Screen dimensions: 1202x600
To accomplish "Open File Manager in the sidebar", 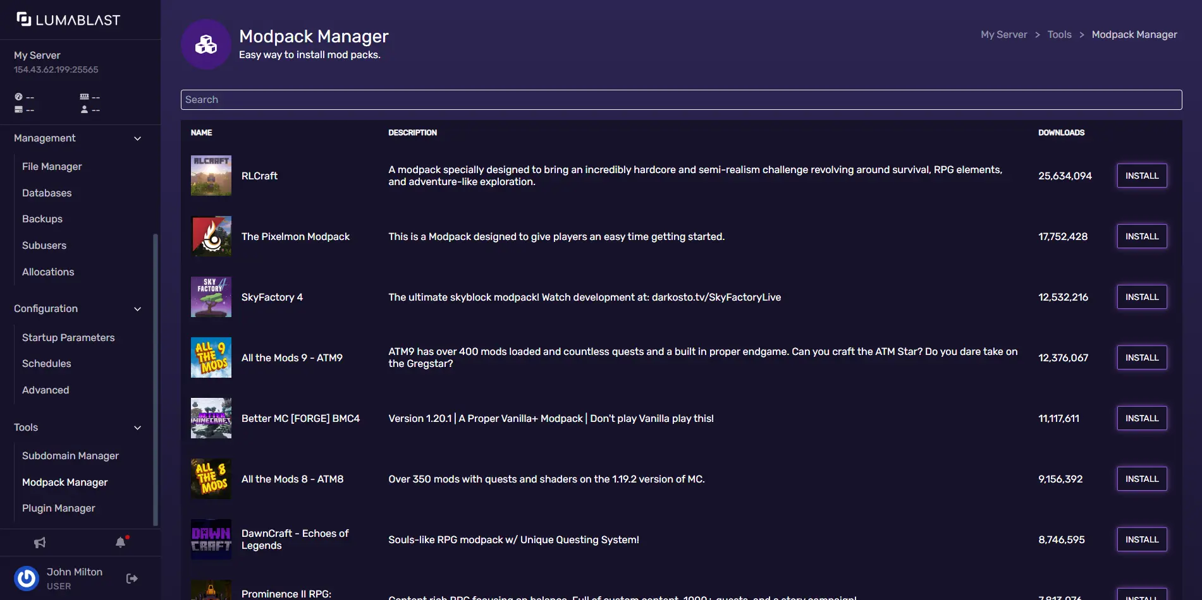I will (x=52, y=167).
